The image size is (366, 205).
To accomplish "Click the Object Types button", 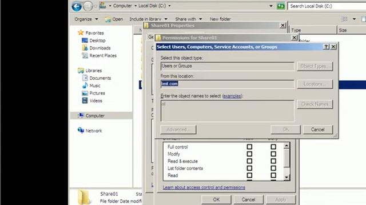I will click(x=315, y=66).
